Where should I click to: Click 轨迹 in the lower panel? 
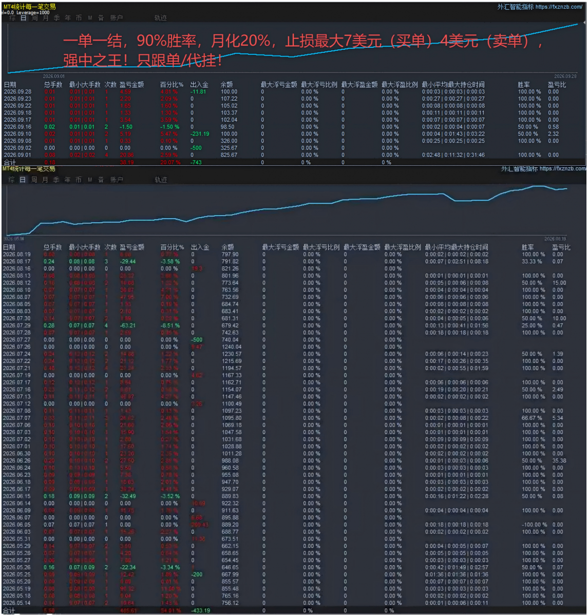161,180
